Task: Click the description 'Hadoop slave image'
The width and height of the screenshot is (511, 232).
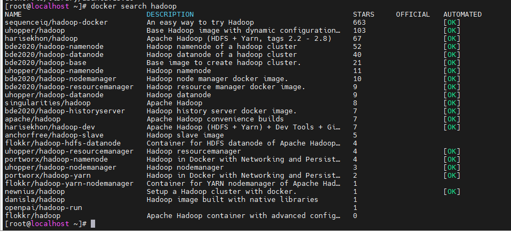Action: (185, 135)
